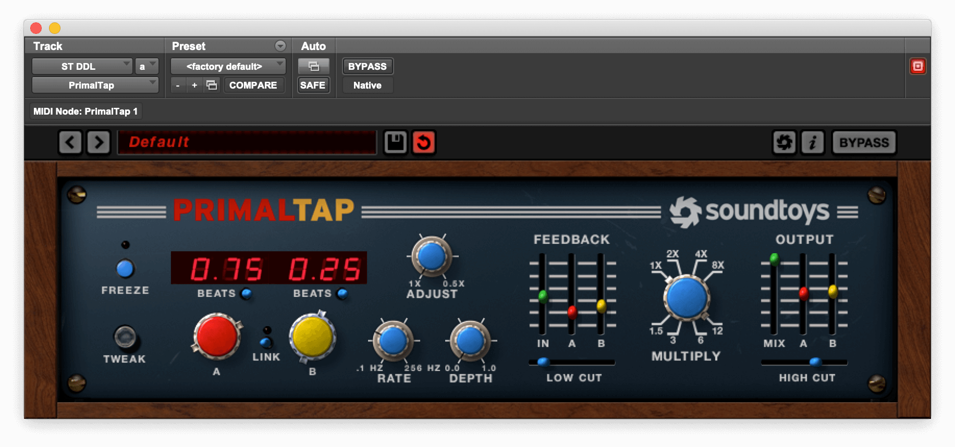Screen dimensions: 955x447
Task: Click the Output B yellow fader
Action: pos(832,291)
